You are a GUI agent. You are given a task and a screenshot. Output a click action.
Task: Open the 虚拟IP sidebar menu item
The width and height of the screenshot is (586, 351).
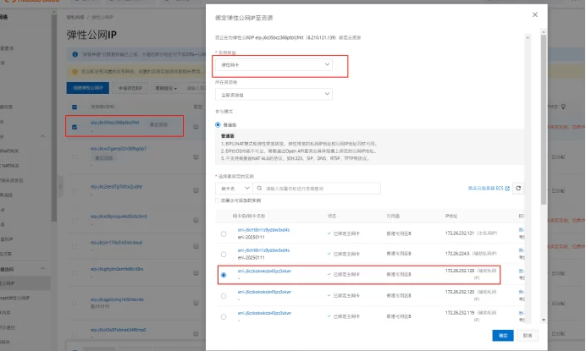7,239
